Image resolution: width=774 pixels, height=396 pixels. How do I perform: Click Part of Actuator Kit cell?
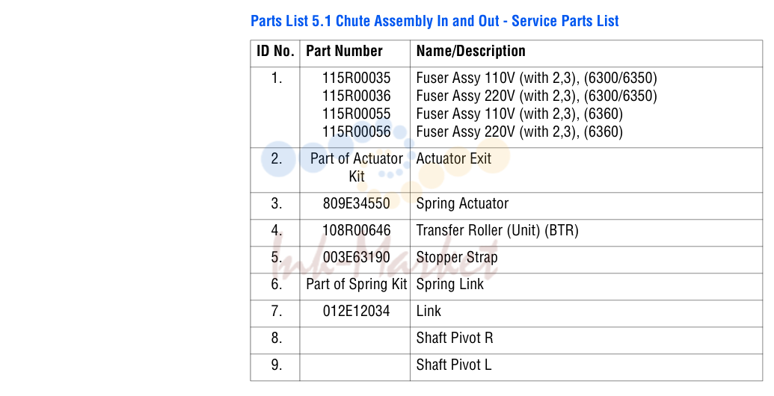pos(357,167)
